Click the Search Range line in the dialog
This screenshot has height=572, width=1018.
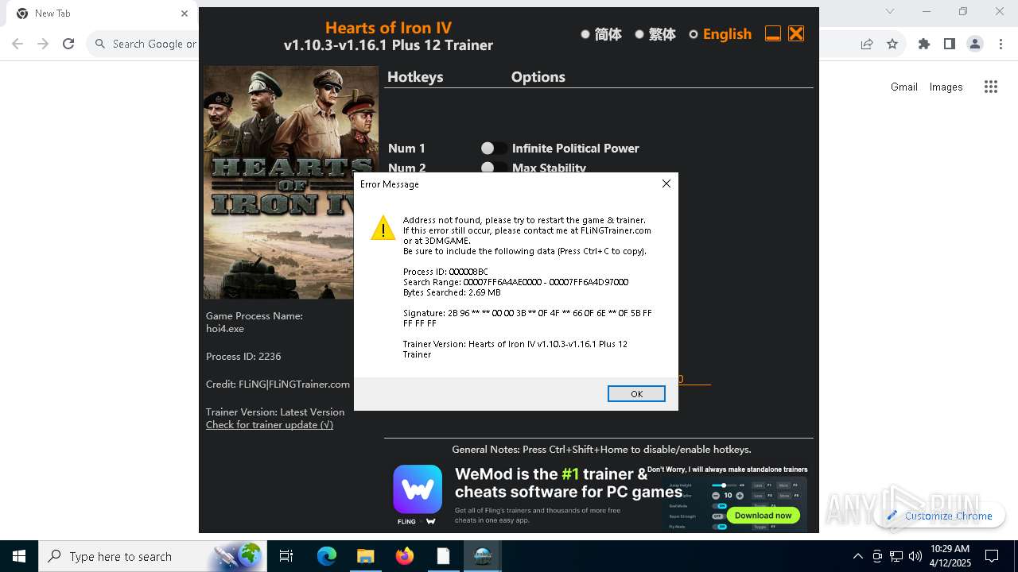(x=515, y=282)
